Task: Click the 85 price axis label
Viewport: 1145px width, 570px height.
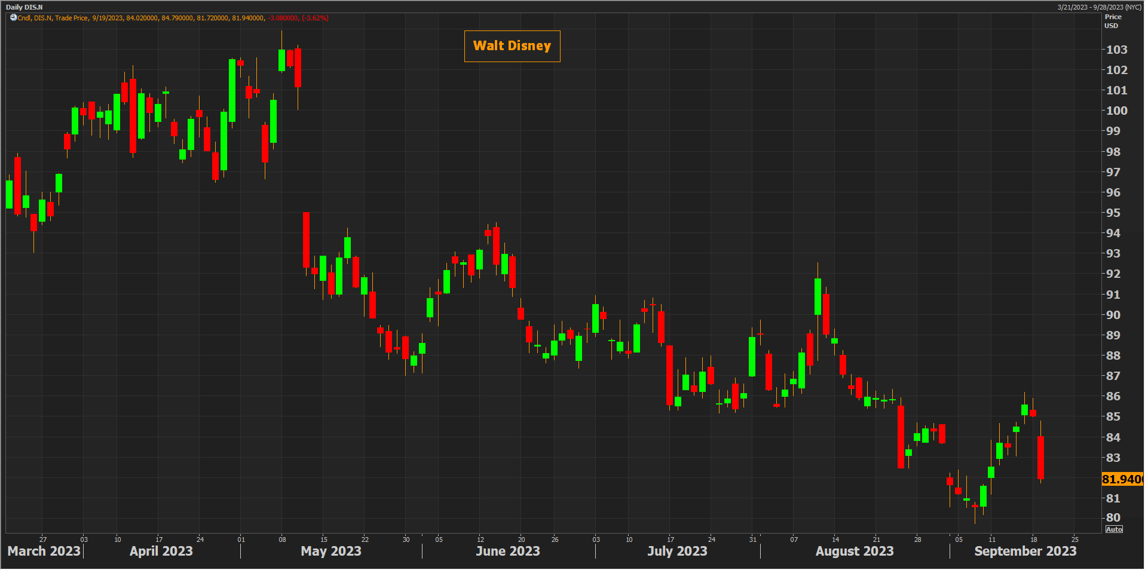Action: click(x=1113, y=416)
